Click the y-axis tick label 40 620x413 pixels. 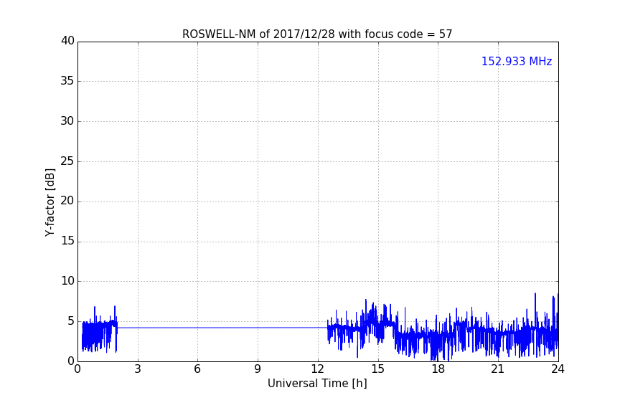(x=67, y=41)
